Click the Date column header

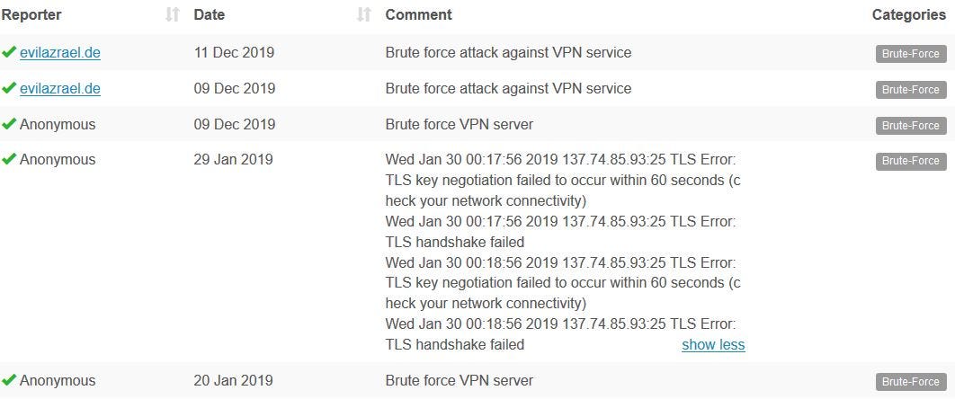[x=209, y=14]
